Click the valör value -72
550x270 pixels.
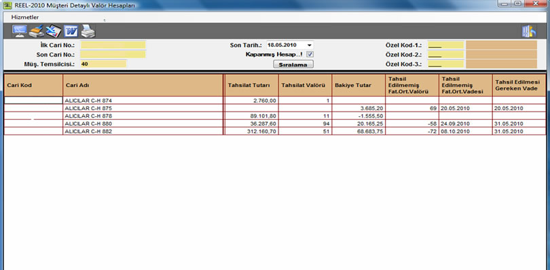pyautogui.click(x=433, y=132)
